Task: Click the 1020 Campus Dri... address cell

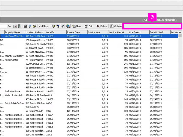Action: point(35,64)
